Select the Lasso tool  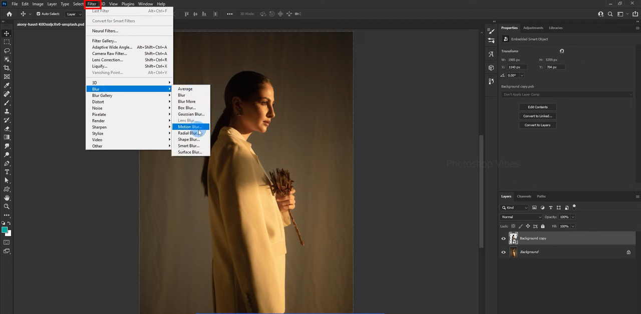click(x=7, y=50)
